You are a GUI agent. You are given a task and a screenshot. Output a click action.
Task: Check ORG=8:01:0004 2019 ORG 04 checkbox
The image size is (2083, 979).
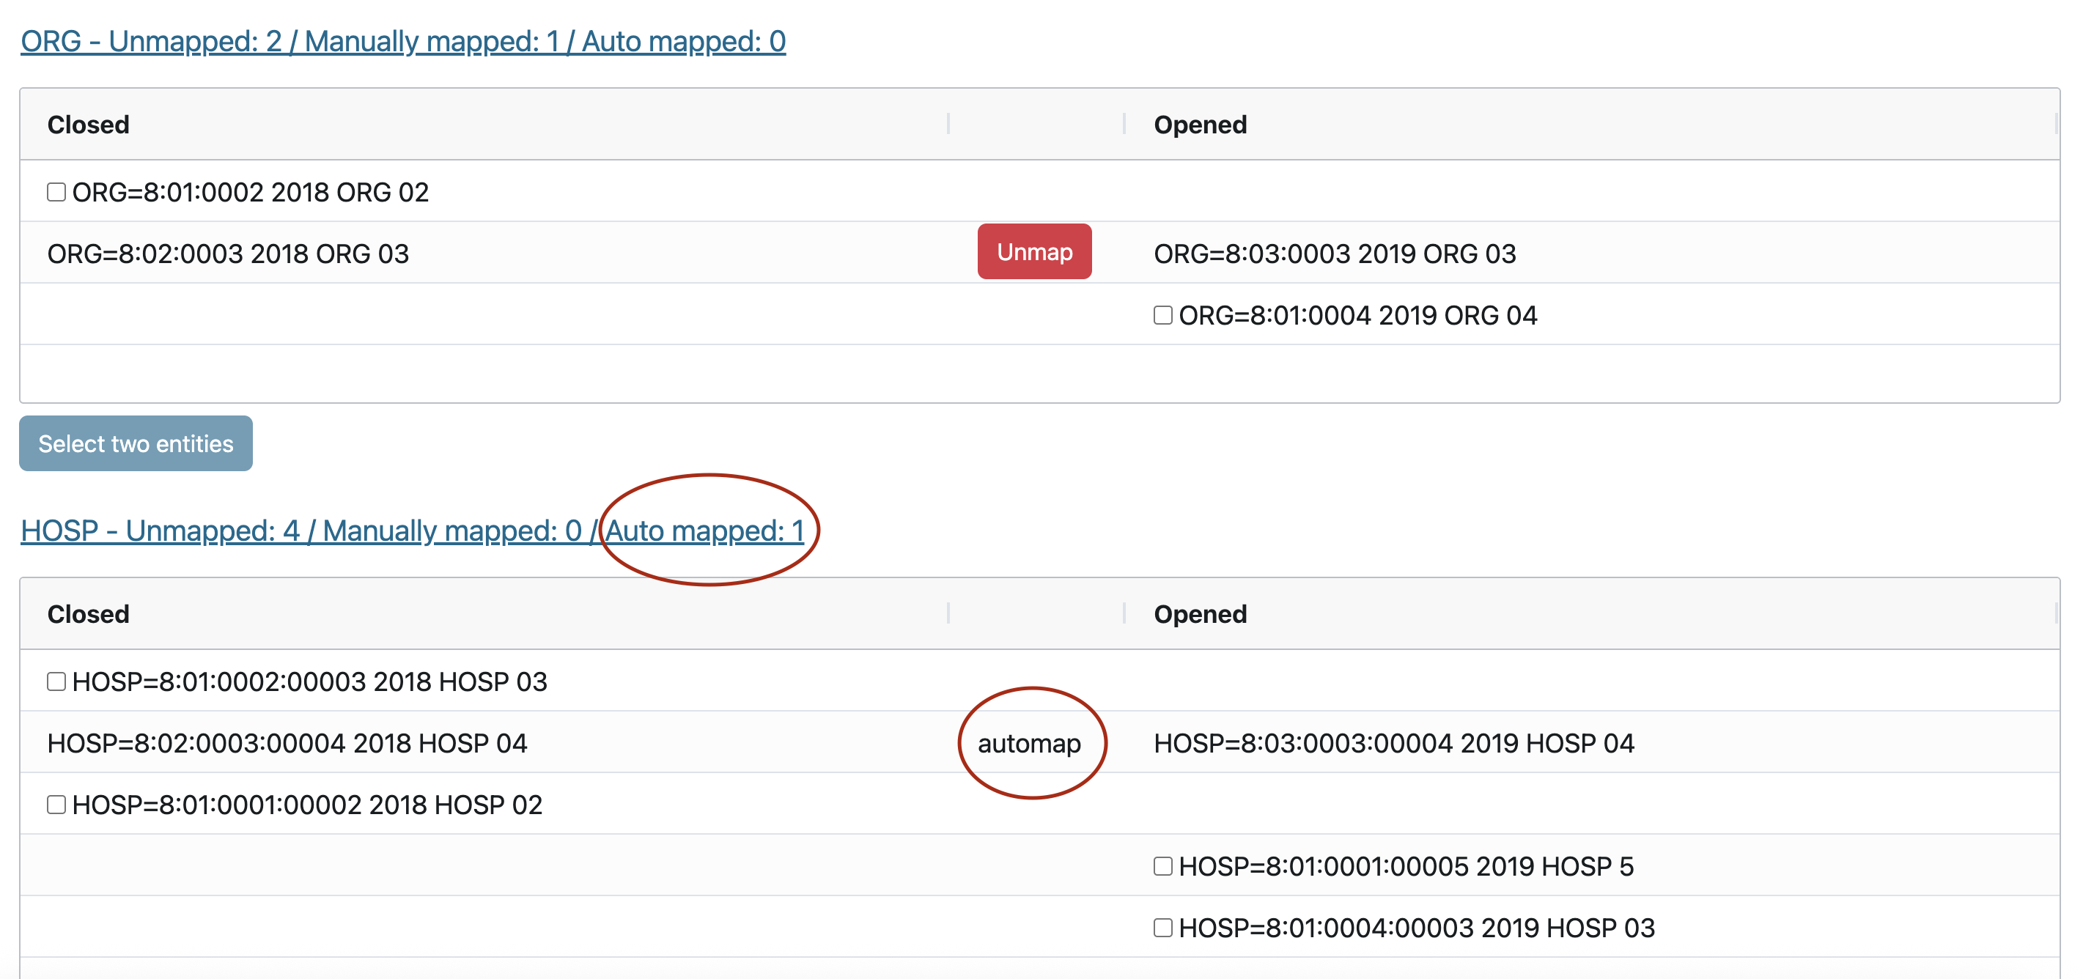pyautogui.click(x=1162, y=315)
